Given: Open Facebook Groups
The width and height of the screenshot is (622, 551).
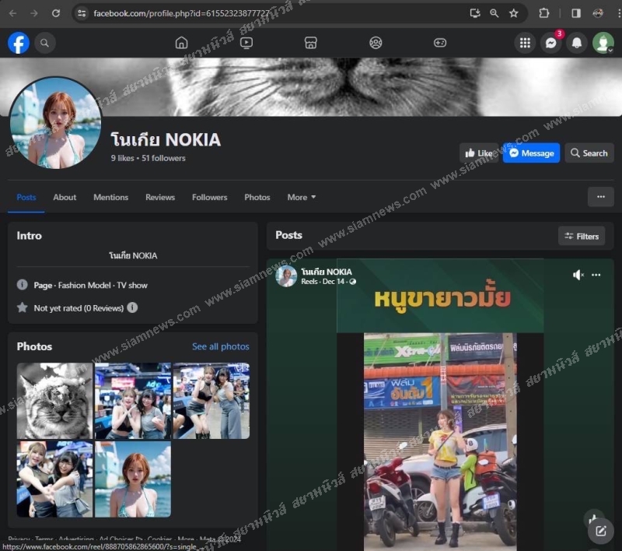Looking at the screenshot, I should click(376, 43).
